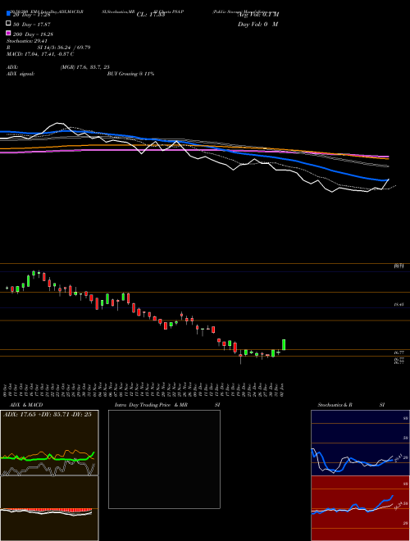Click the 'ADX & MACD' panel title
Viewport: 410px width, 541px height.
(x=26, y=405)
